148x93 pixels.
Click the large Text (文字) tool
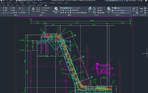pyautogui.click(x=33, y=10)
